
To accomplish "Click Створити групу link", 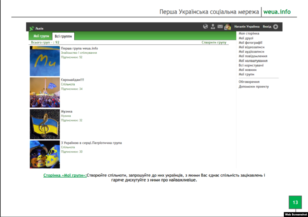I will [214, 43].
